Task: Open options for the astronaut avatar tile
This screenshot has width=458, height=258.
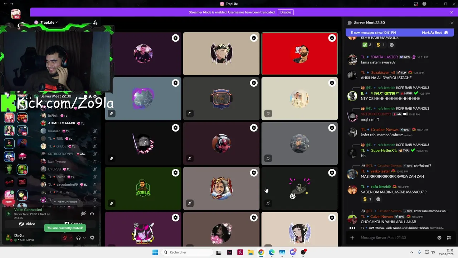Action: tap(332, 173)
